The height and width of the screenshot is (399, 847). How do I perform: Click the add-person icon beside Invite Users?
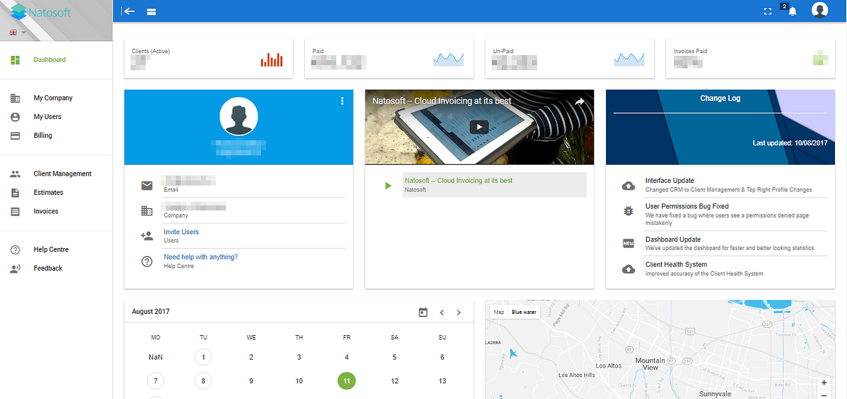click(147, 235)
